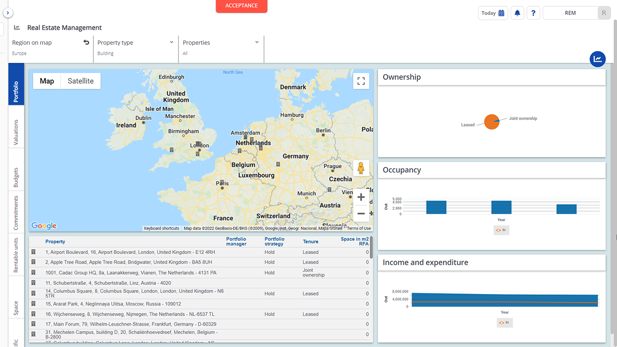Viewport: 617px width, 347px height.
Task: Open notifications via the bell icon
Action: pos(517,13)
